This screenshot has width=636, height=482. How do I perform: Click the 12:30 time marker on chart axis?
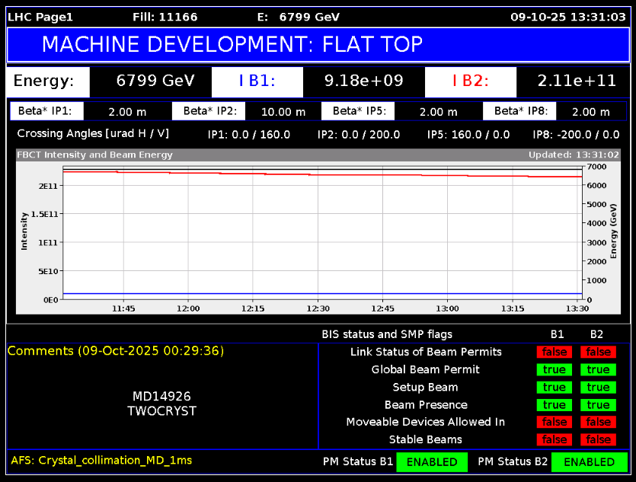pos(318,309)
